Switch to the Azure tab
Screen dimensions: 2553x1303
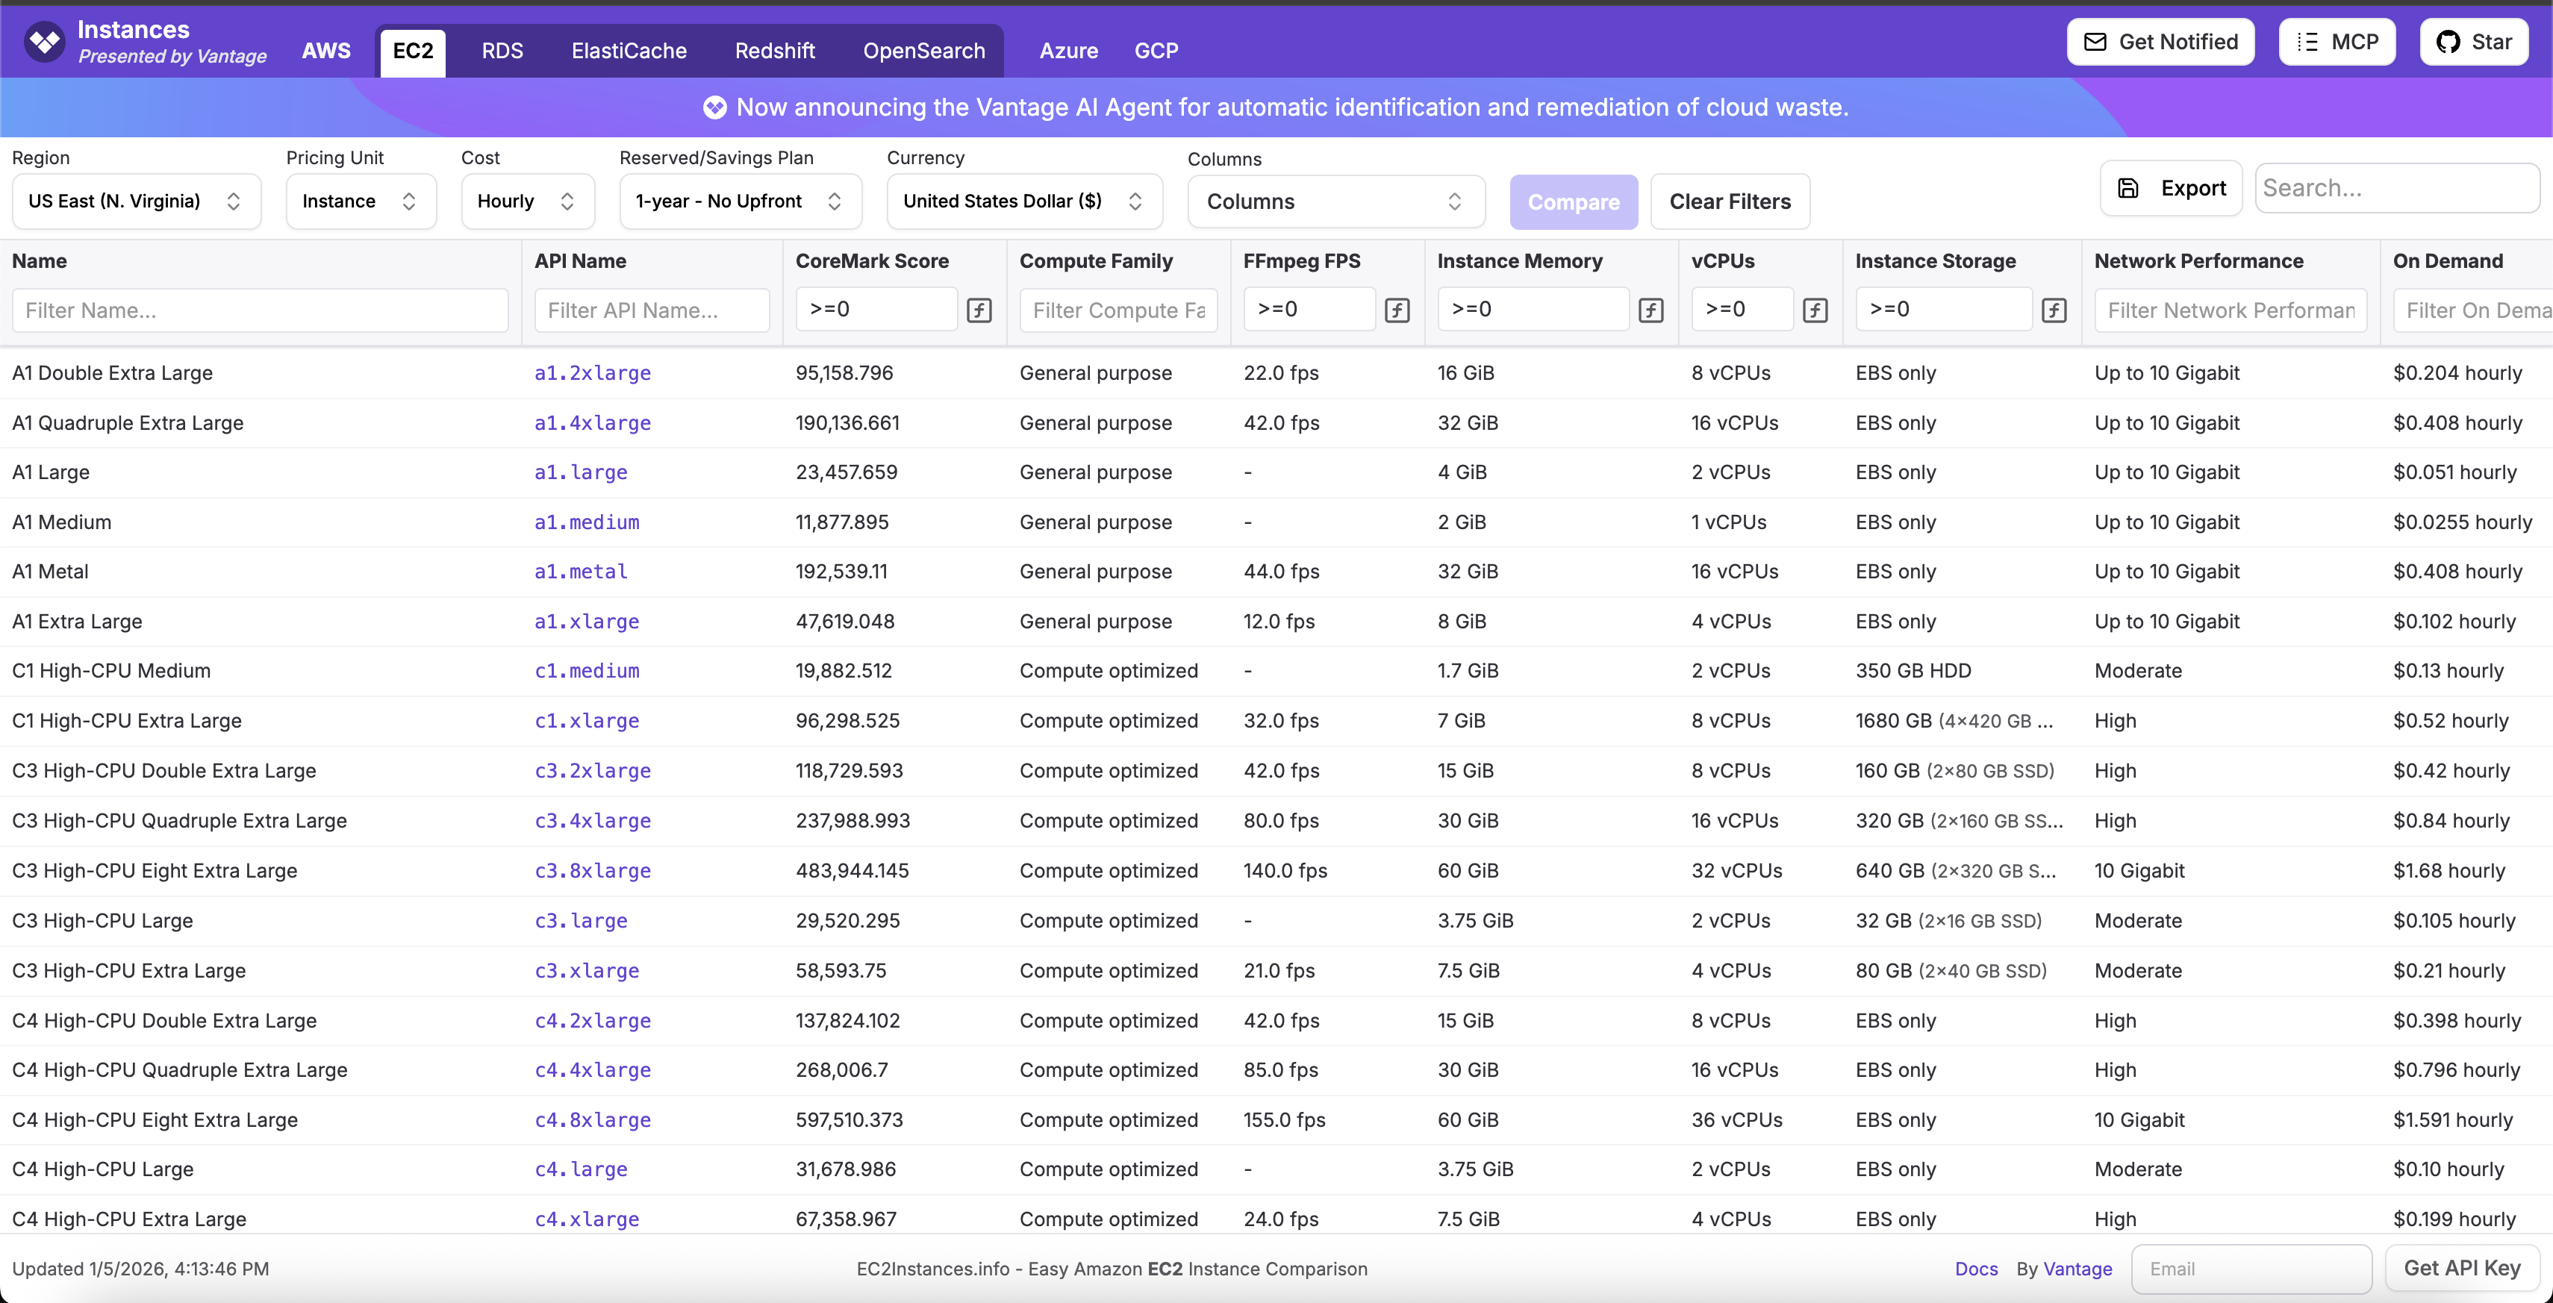[x=1067, y=51]
